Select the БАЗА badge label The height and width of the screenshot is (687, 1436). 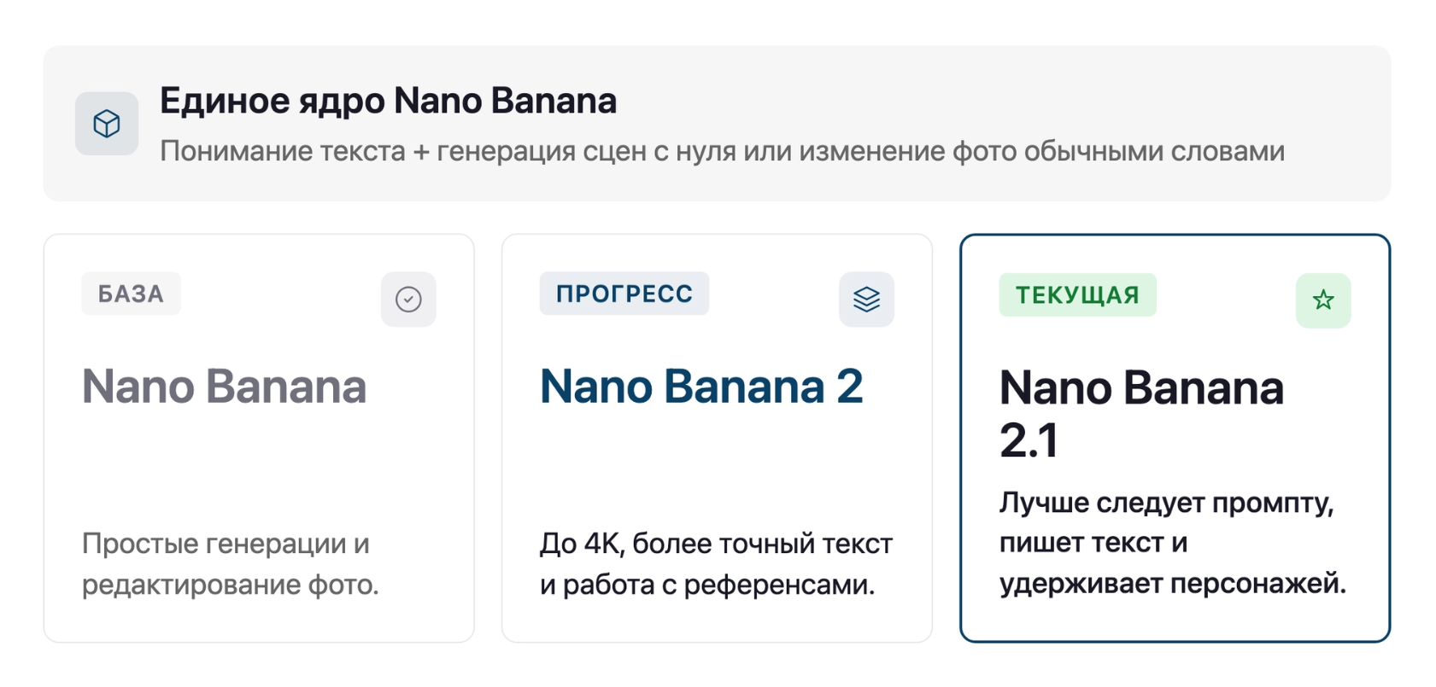click(x=131, y=294)
